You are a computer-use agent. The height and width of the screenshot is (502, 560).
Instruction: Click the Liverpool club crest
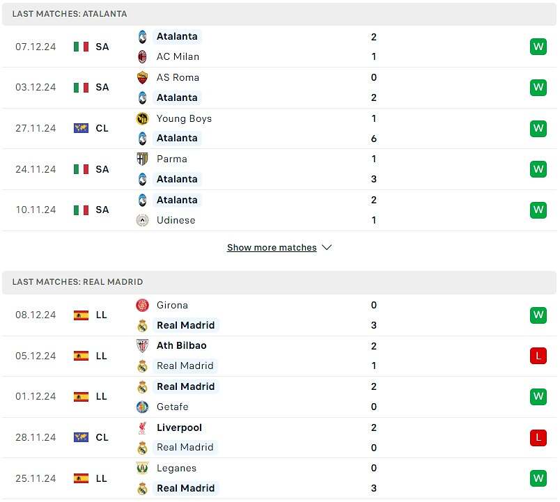tap(142, 428)
